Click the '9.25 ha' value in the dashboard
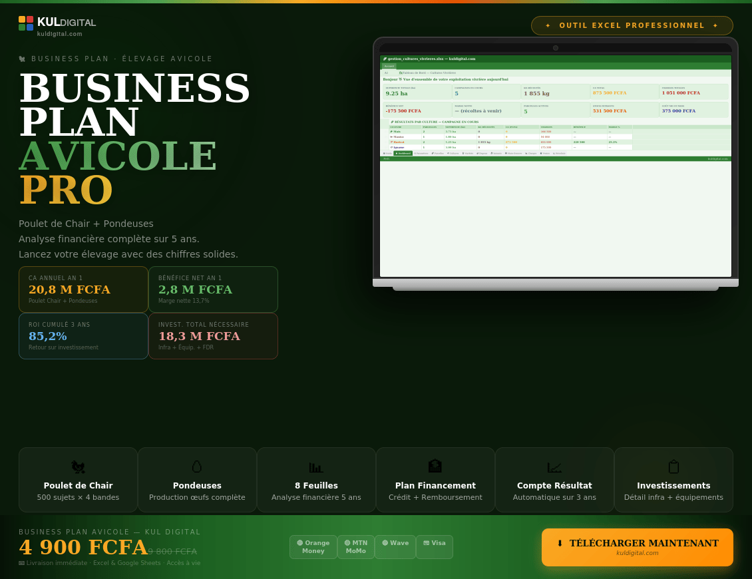The image size is (752, 579). coord(397,94)
